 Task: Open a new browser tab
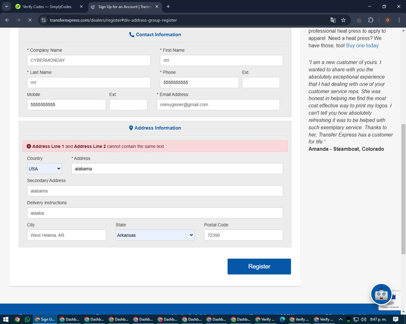coord(168,6)
